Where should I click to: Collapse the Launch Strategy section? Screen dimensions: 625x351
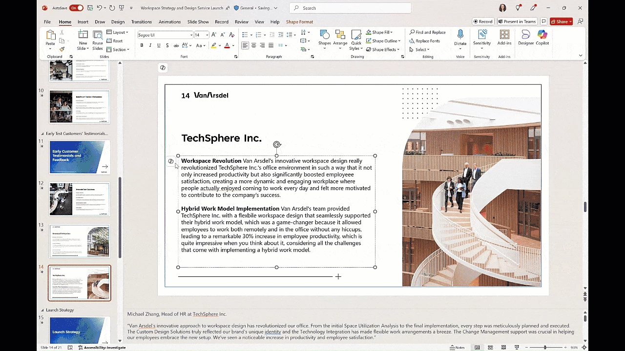(x=42, y=310)
